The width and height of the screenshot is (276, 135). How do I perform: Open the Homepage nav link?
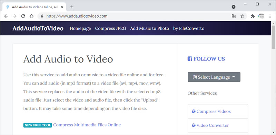click(x=80, y=29)
